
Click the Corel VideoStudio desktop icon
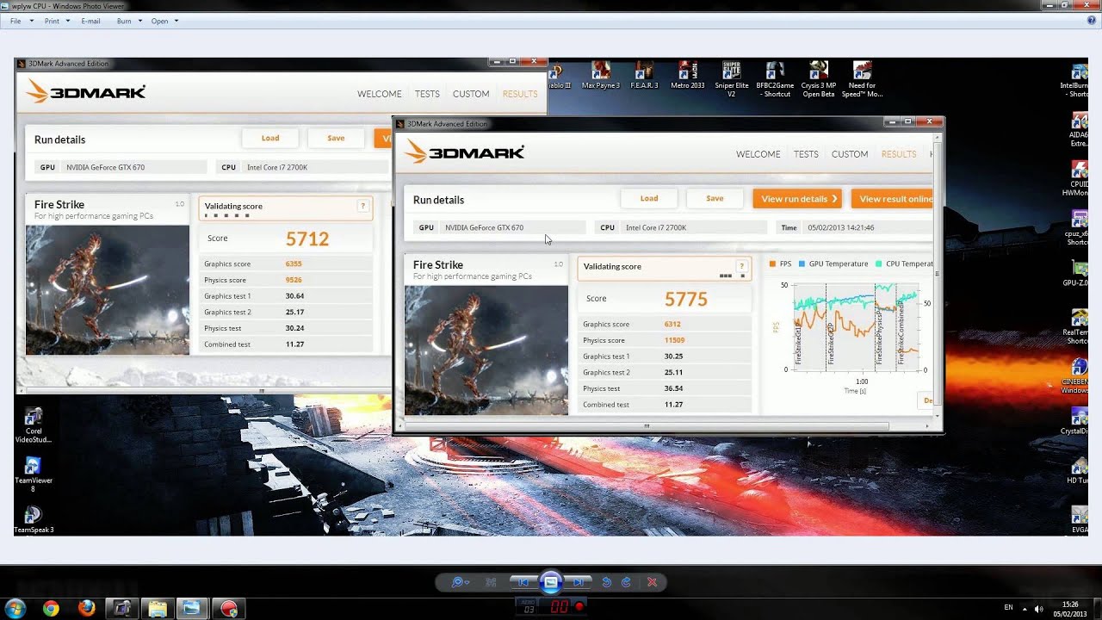click(x=34, y=425)
